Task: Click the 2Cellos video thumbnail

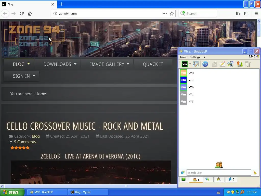Action: (x=91, y=172)
